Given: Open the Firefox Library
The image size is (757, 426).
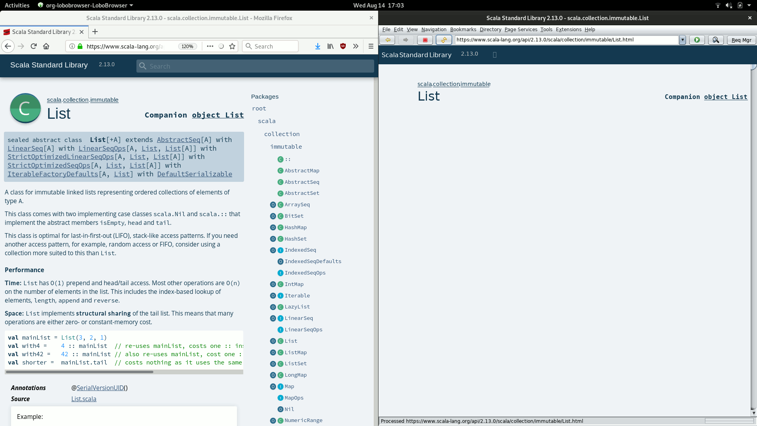Looking at the screenshot, I should 330,46.
